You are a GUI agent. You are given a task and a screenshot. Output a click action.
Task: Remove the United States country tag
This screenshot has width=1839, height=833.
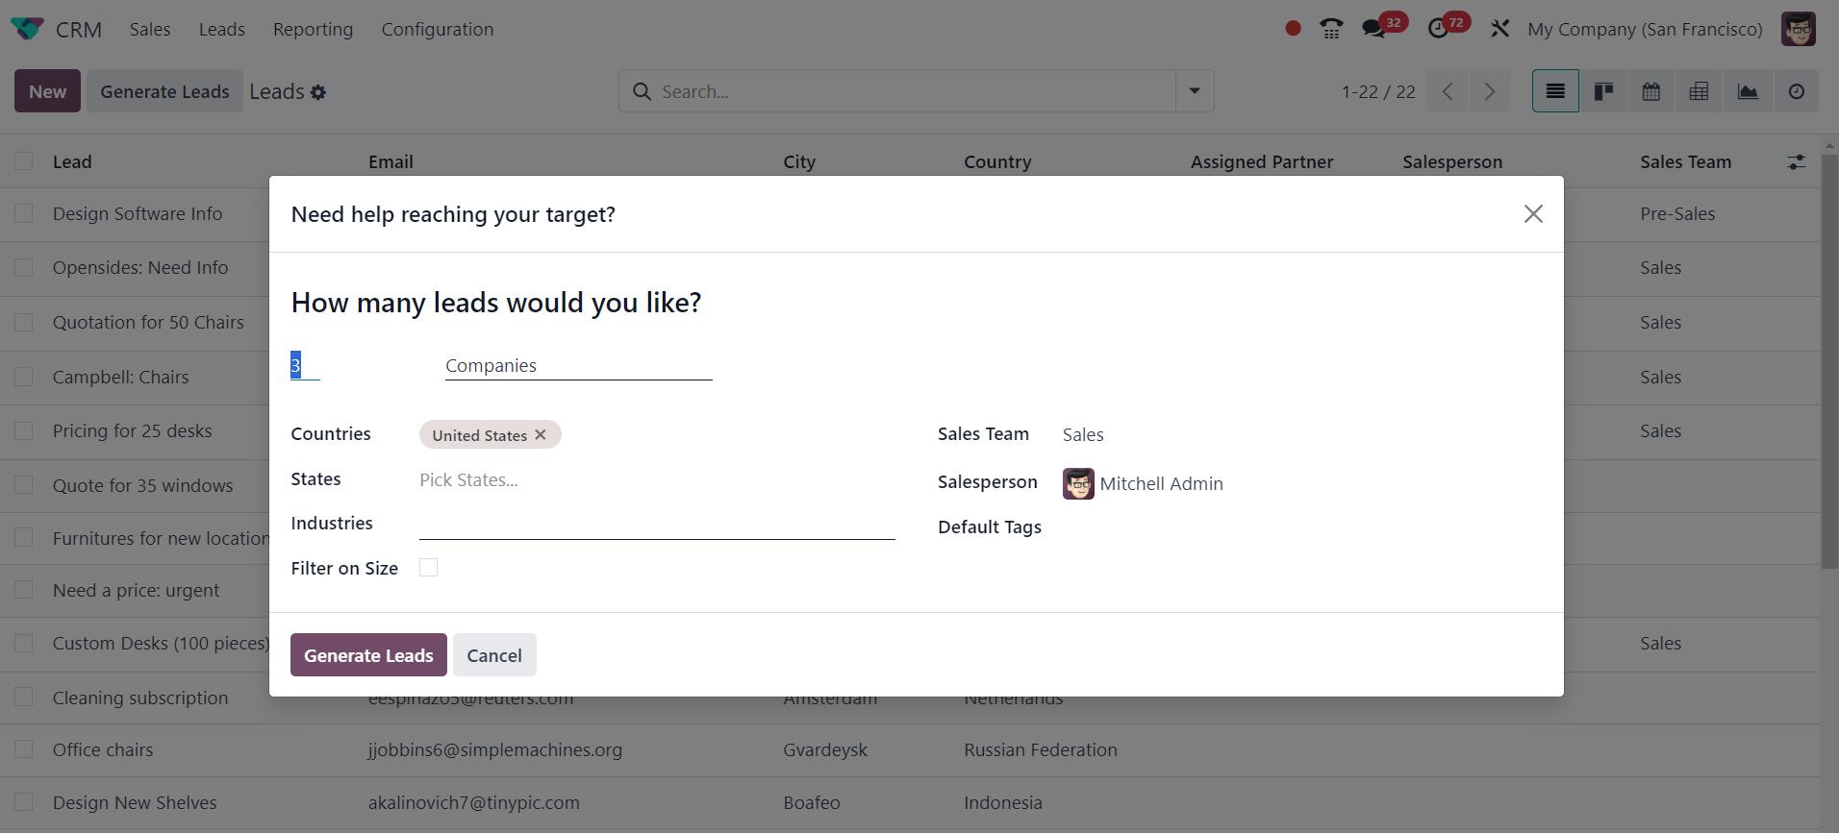[x=541, y=435]
